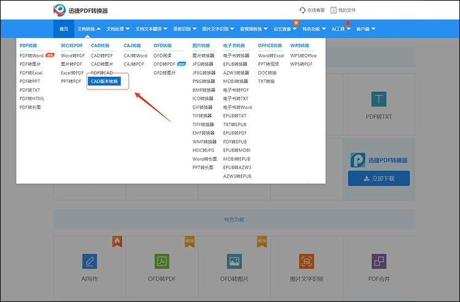Open GIF转换器 link
This screenshot has width=460, height=302.
tap(202, 107)
